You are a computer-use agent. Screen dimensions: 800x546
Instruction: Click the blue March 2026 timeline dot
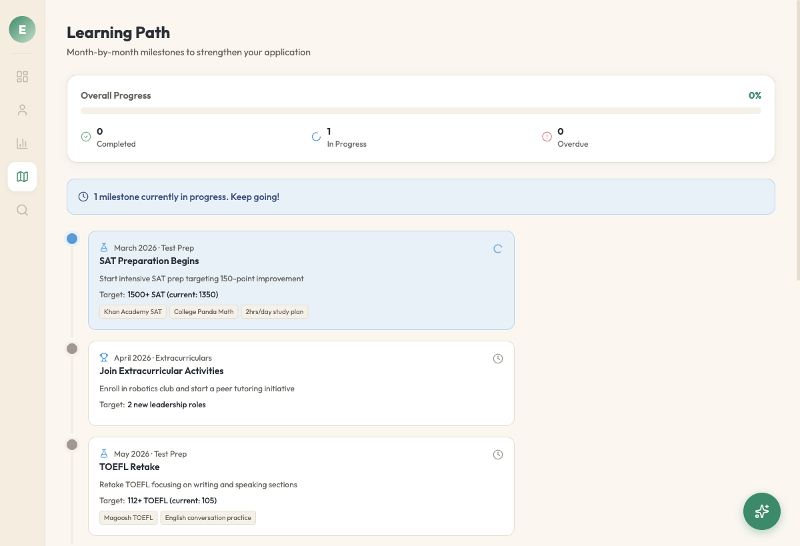pos(72,239)
